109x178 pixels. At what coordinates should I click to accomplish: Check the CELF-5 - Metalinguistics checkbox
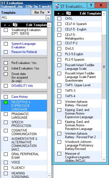click(59, 35)
